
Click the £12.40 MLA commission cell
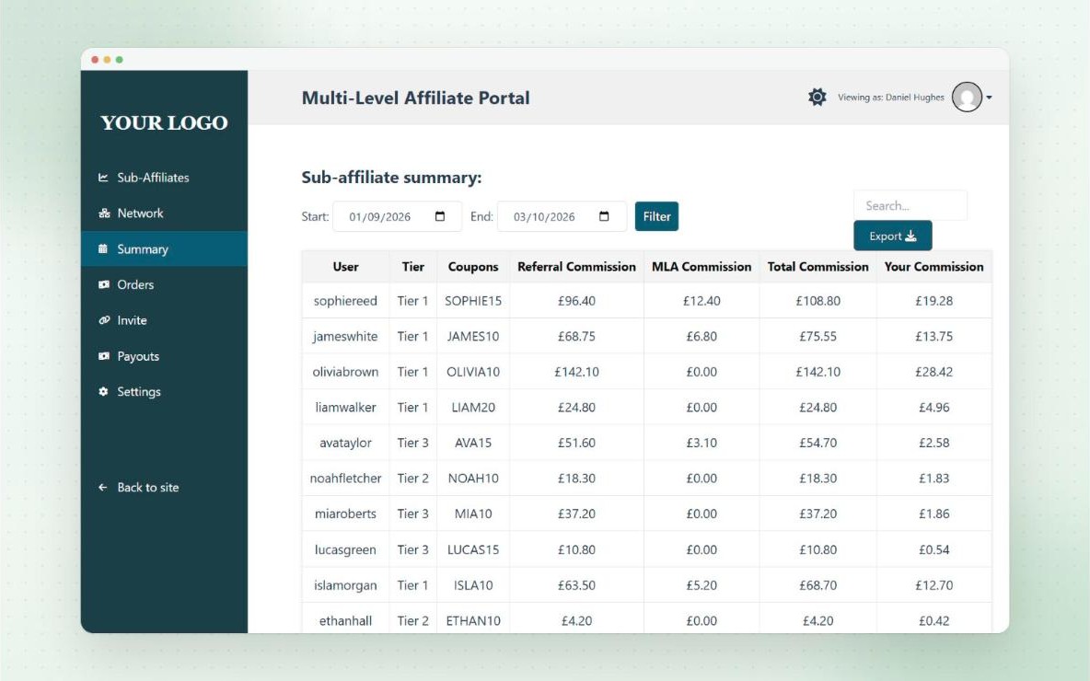702,301
